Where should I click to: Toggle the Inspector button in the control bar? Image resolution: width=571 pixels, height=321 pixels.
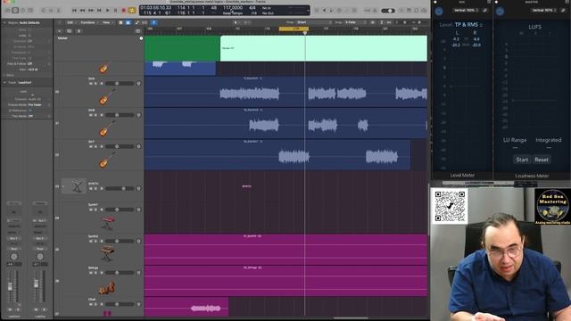pos(15,11)
